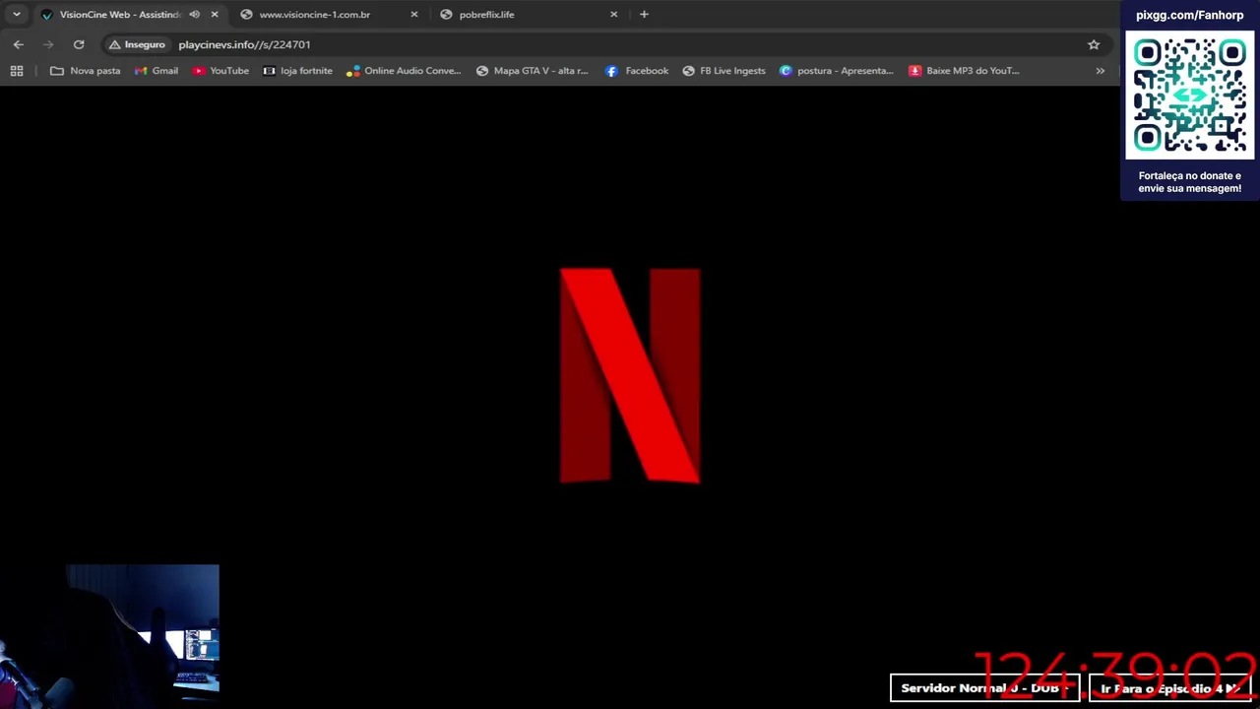Open the tab search dropdown arrow
Image resolution: width=1260 pixels, height=709 pixels.
tap(16, 14)
